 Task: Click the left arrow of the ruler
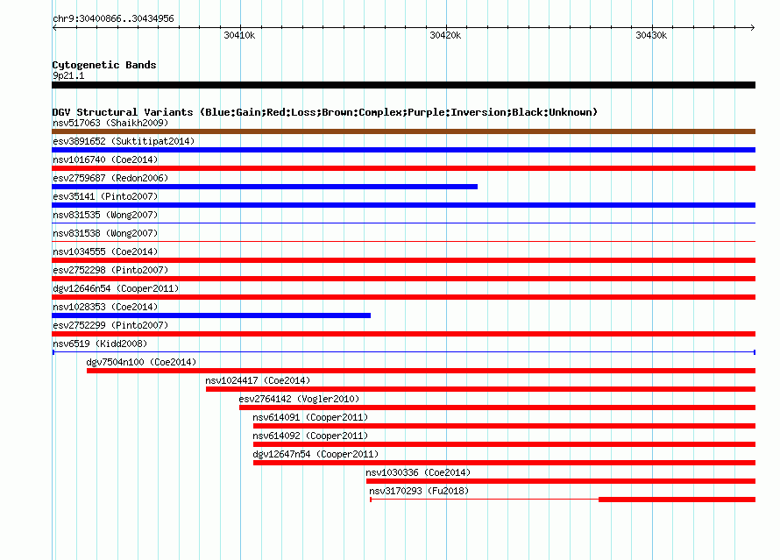pos(54,27)
